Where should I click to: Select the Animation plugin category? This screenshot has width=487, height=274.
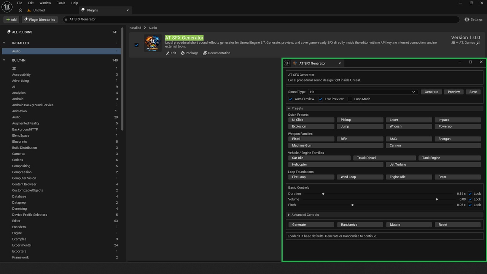[61, 111]
